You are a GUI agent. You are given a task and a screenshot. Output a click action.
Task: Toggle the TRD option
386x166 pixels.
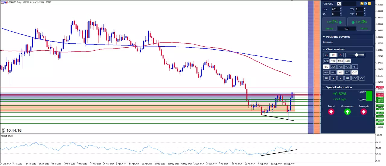(x=333, y=61)
